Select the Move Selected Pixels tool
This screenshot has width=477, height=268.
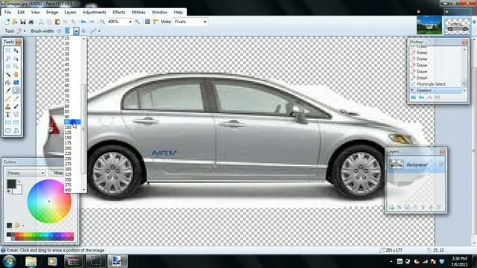(16, 51)
